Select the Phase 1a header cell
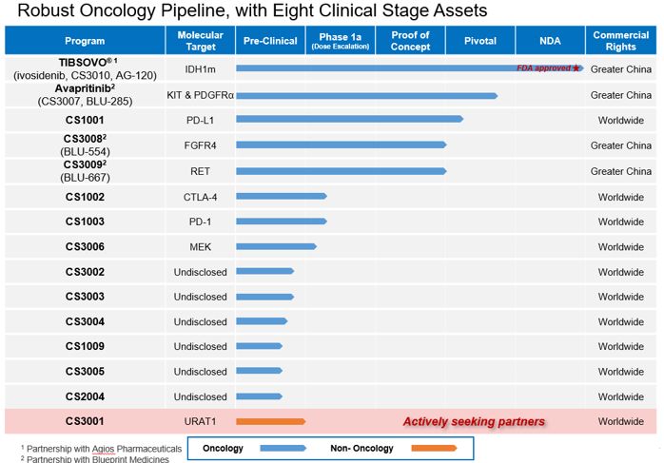This screenshot has height=463, width=664. (340, 41)
